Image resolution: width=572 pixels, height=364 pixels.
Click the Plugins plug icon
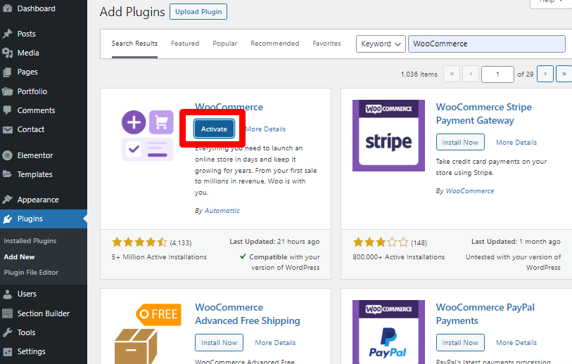[x=7, y=219]
